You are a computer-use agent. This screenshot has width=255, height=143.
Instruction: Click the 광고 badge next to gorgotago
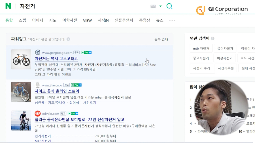(x=76, y=52)
